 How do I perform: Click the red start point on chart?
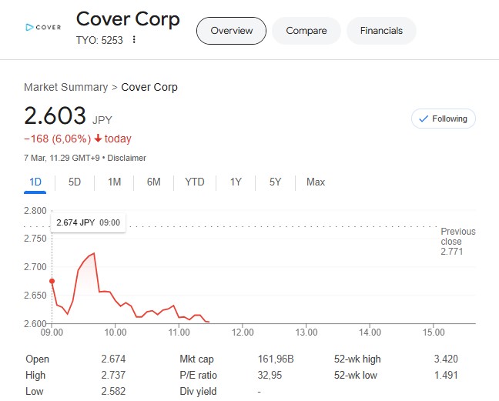tap(52, 281)
